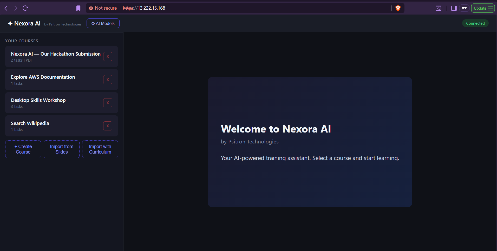Image resolution: width=497 pixels, height=251 pixels.
Task: Click 'by Psitron Technologies' on the welcome card
Action: 250,142
